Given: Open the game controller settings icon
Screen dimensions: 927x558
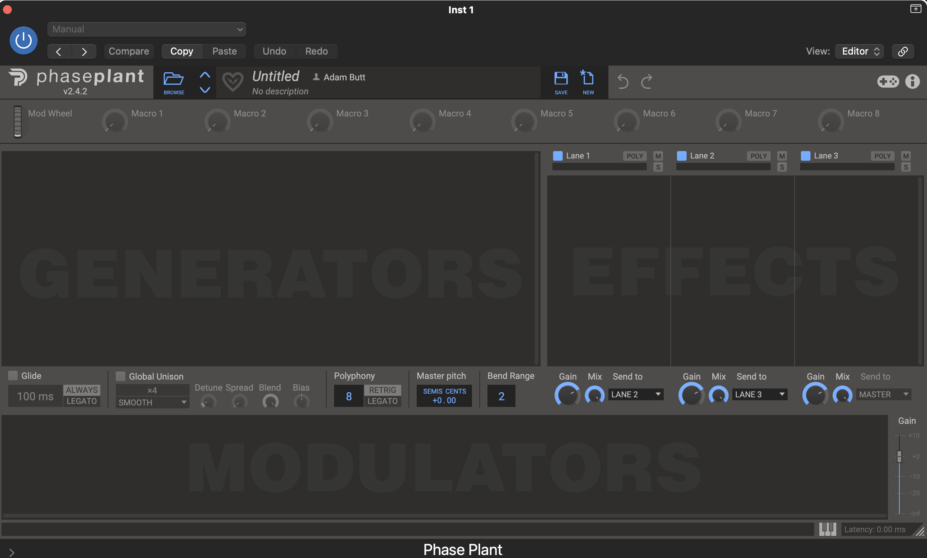Looking at the screenshot, I should pos(888,81).
